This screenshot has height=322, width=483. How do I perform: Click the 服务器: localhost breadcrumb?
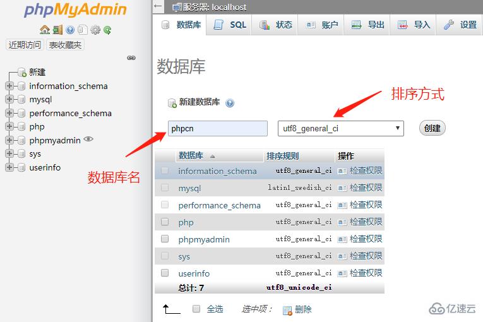(x=215, y=8)
